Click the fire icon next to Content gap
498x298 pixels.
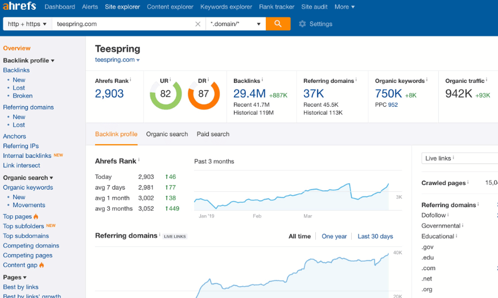click(x=42, y=265)
